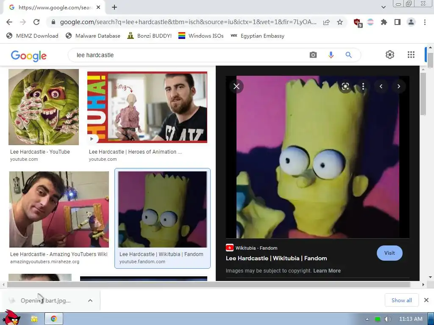The width and height of the screenshot is (434, 325).
Task: Open Learn More copyright link
Action: [327, 270]
